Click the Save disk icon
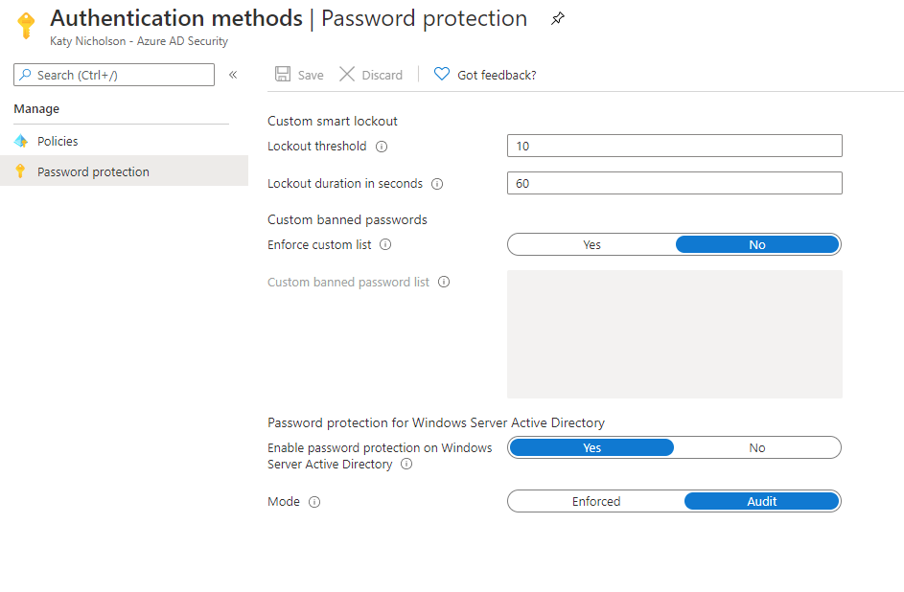The width and height of the screenshot is (904, 592). (x=283, y=75)
